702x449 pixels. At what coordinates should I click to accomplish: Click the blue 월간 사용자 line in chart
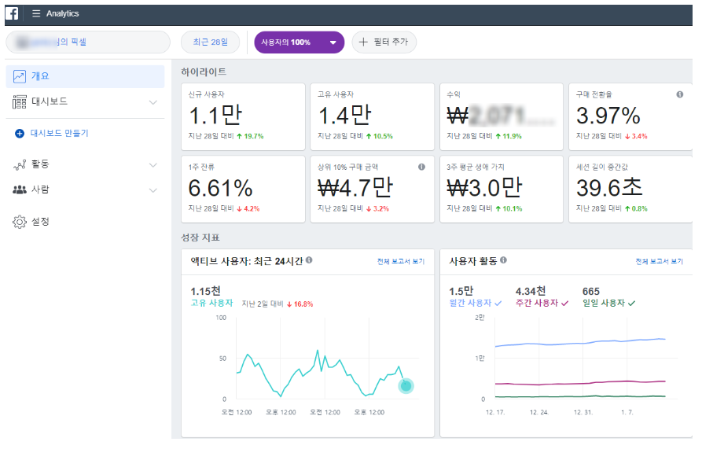(580, 344)
